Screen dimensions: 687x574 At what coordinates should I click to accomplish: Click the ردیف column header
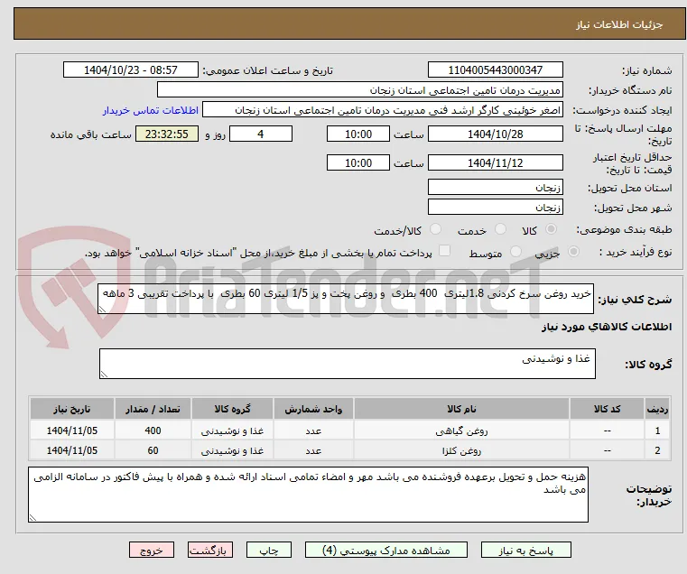point(657,409)
